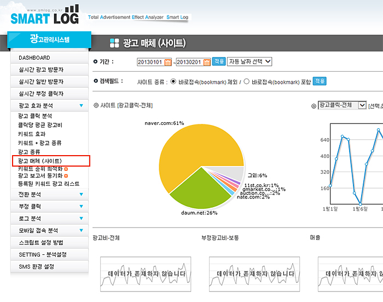Click the end date field 20130201
Screen dimensions: 383x302
tap(189, 62)
